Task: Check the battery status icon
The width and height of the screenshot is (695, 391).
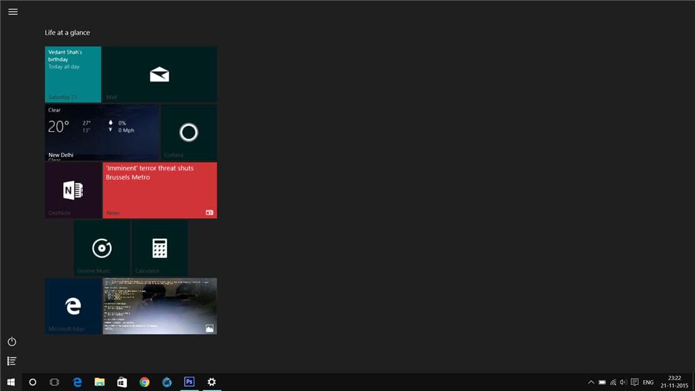Action: (x=603, y=382)
